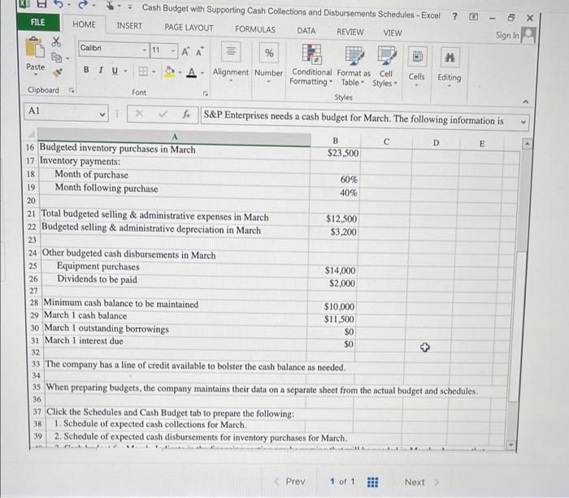
Task: Click the Sign In link
Action: point(507,35)
